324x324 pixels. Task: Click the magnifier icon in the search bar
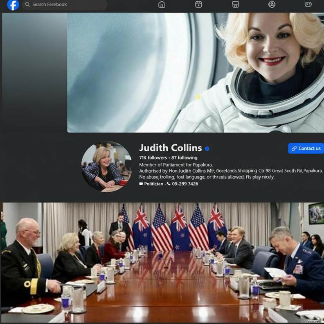pos(27,4)
